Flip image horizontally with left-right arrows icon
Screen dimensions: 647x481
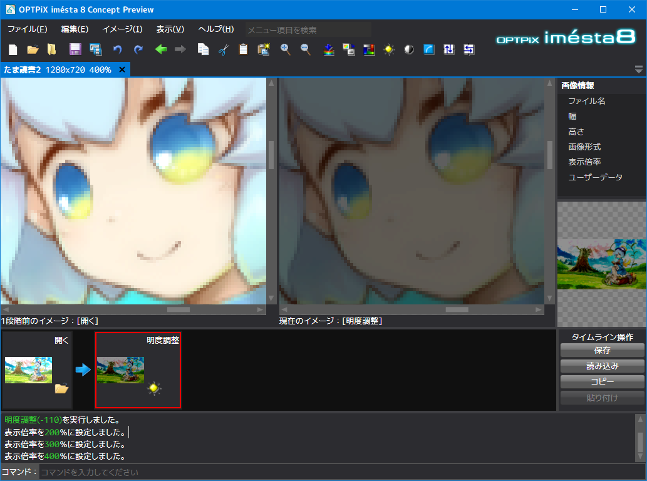click(468, 50)
